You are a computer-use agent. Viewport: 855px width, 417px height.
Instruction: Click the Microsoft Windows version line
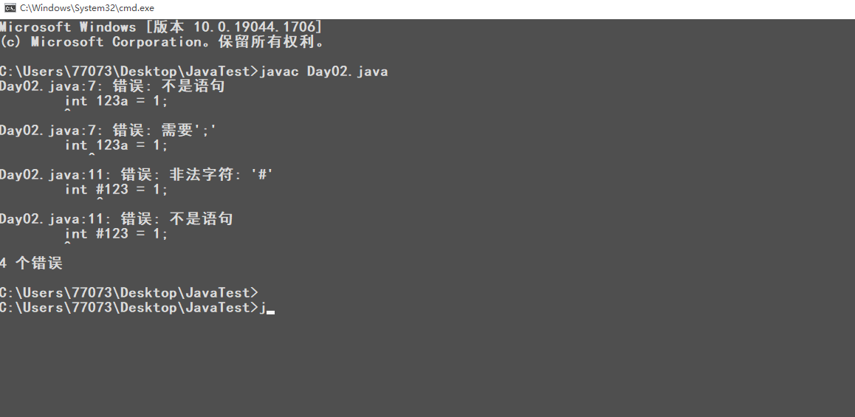[161, 27]
